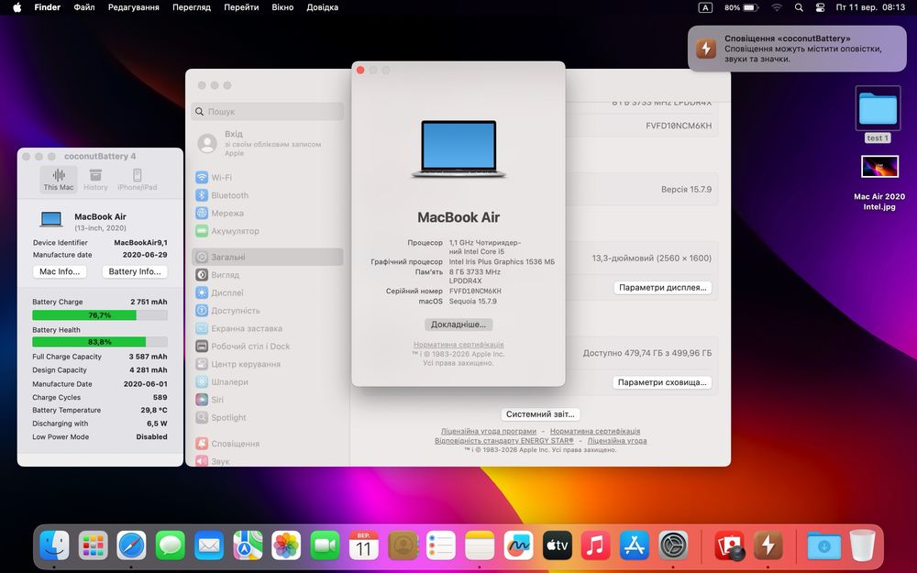Select Загальні in Settings sidebar
Screen dimensions: 917x573
point(267,257)
